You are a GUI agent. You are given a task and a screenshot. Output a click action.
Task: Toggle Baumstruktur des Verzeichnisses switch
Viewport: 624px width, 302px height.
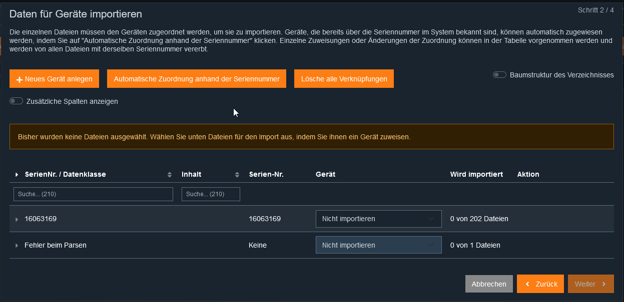pyautogui.click(x=499, y=75)
